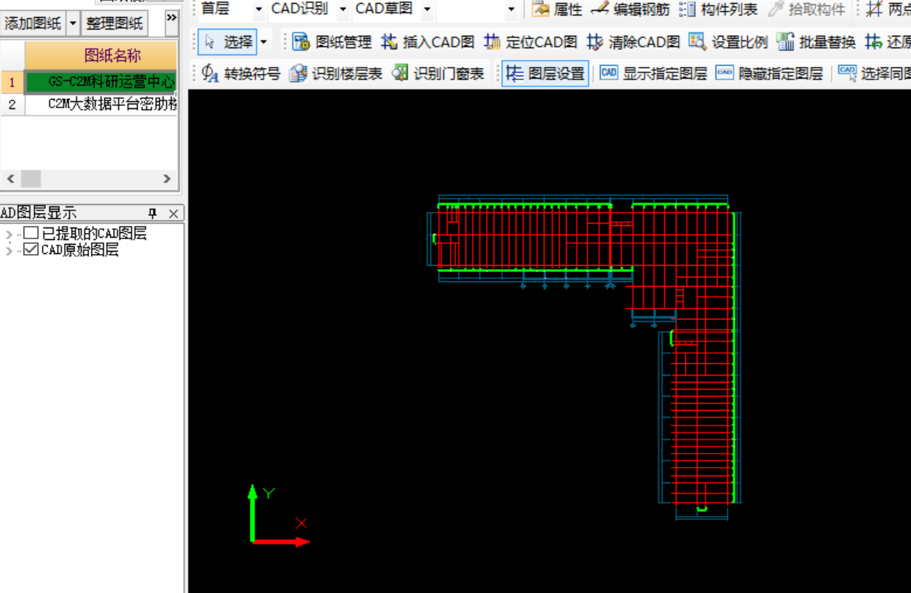Click 显示指定图层 show specified layer
Viewport: 911px width, 593px height.
pyautogui.click(x=653, y=73)
